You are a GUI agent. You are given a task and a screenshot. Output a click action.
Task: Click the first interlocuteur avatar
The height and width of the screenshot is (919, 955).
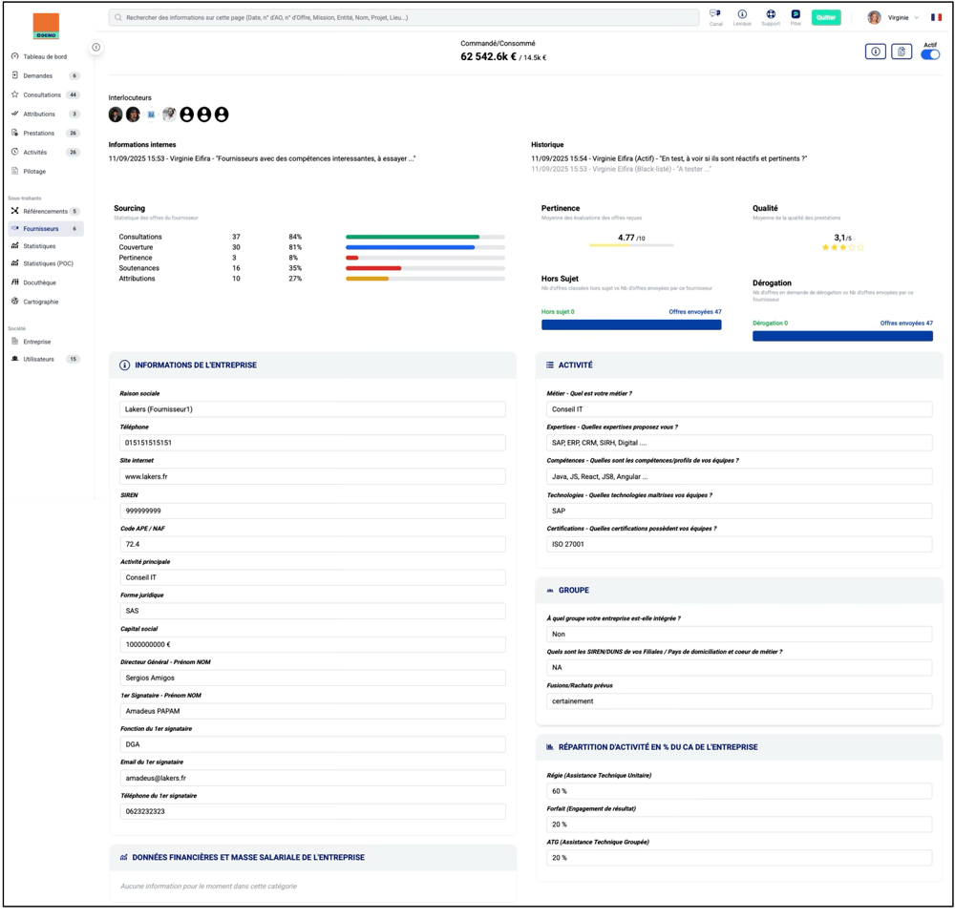[116, 115]
